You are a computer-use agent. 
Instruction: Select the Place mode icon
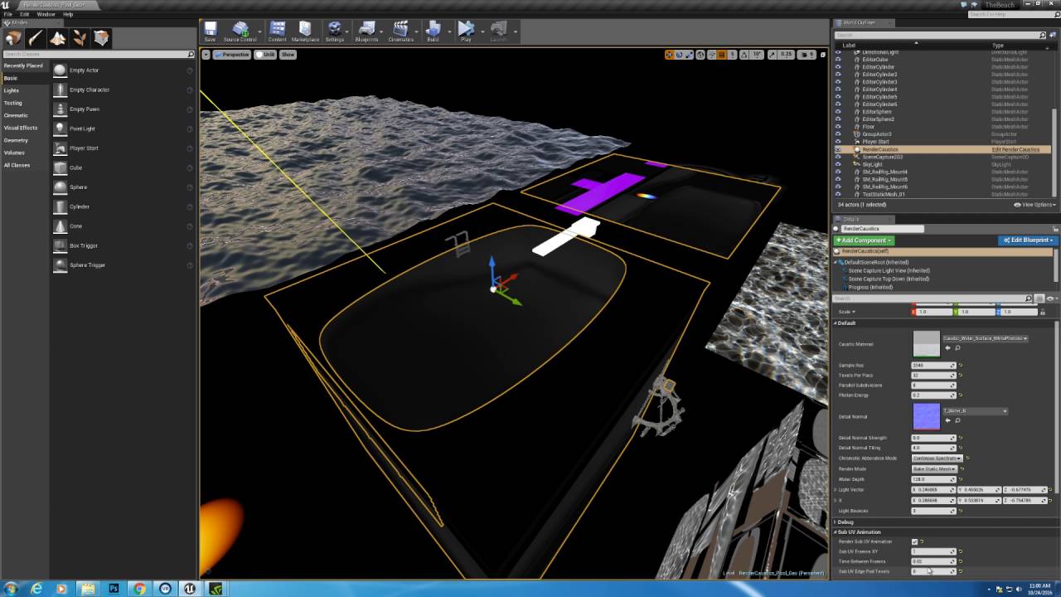tap(13, 38)
